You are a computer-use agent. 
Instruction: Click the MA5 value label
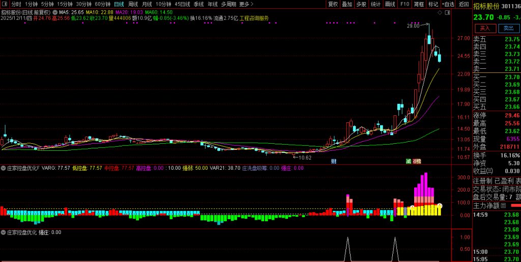pos(71,12)
